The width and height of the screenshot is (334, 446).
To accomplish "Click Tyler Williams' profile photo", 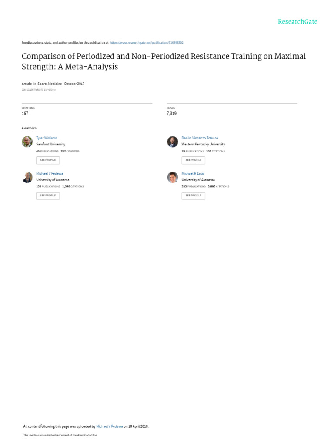I will pyautogui.click(x=27, y=142).
